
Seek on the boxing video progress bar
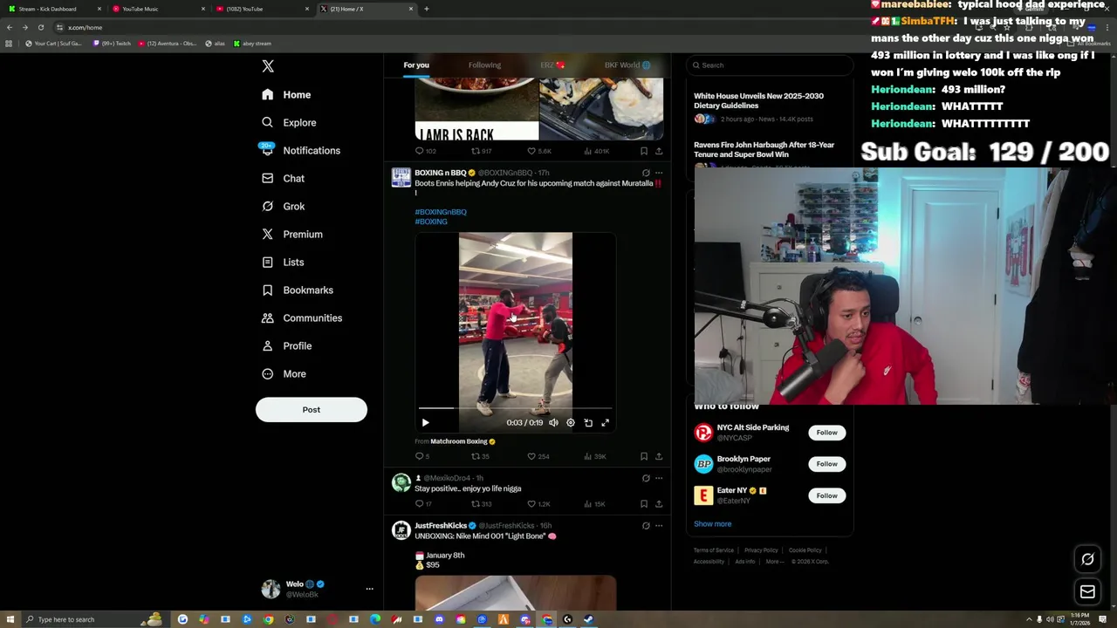click(515, 408)
